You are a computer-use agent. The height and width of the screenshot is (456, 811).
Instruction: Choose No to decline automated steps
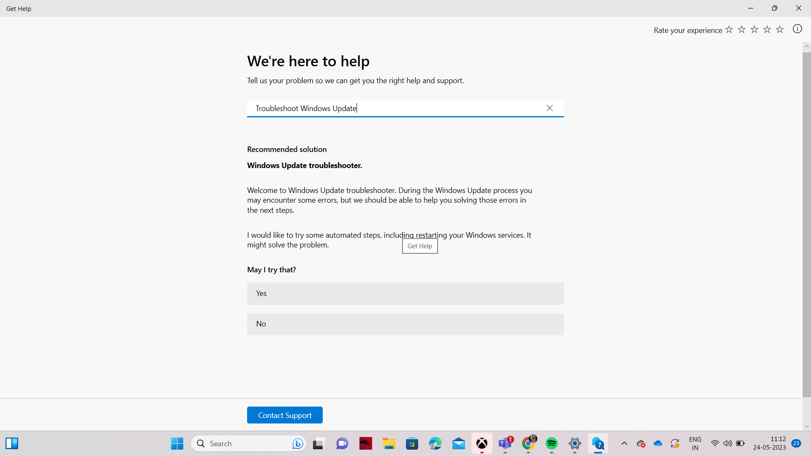405,324
